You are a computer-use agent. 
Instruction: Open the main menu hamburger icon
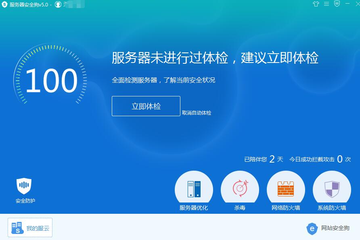[327, 4]
